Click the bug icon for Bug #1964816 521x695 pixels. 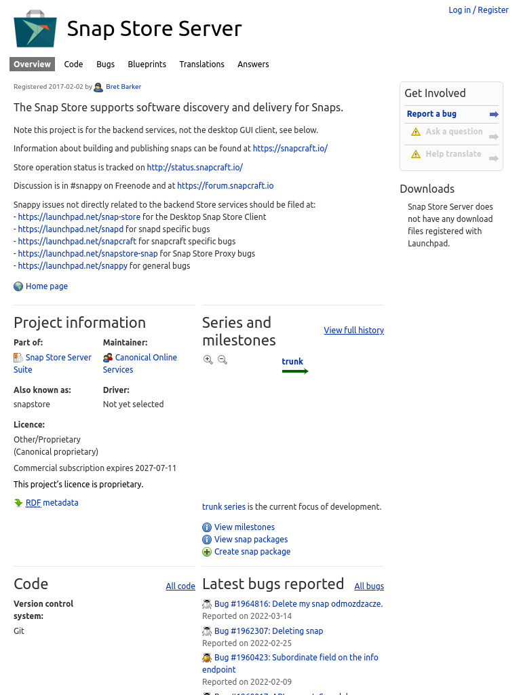[x=207, y=603]
